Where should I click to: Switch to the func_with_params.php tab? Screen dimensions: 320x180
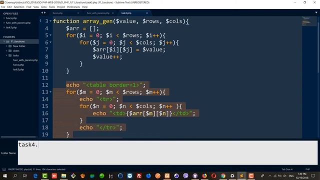[98, 13]
